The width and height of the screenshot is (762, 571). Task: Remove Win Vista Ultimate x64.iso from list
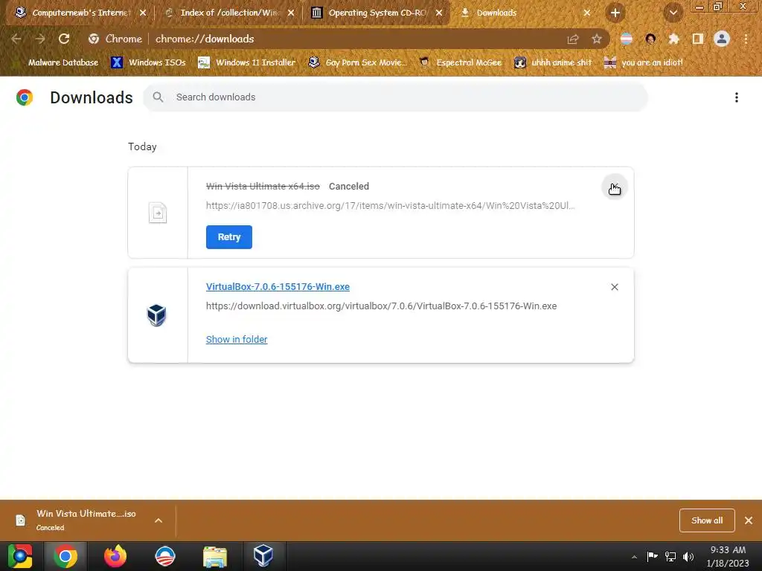614,187
